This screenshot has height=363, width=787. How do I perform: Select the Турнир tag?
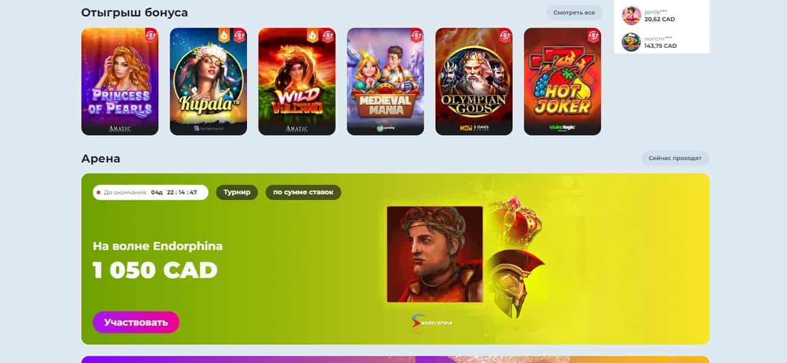pyautogui.click(x=237, y=192)
